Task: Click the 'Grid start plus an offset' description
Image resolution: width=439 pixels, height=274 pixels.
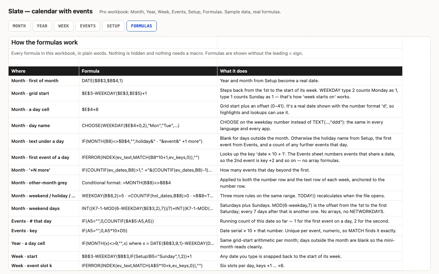Action: 310,109
